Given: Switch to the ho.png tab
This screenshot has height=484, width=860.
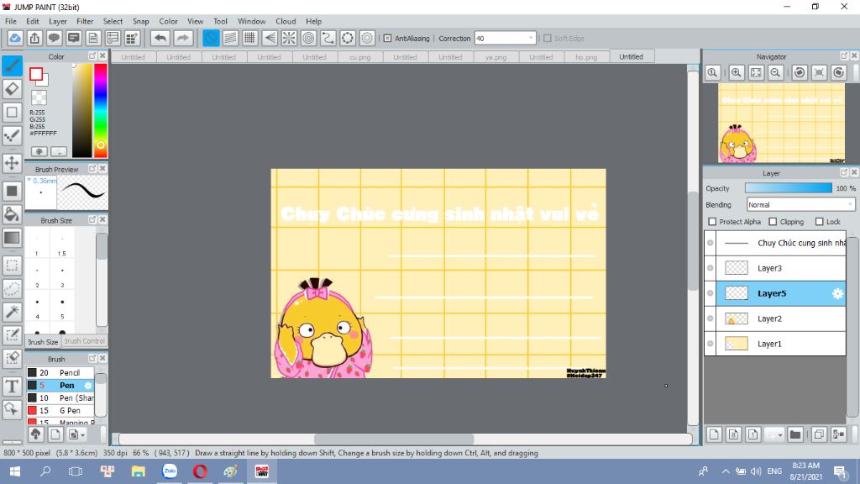Looking at the screenshot, I should point(586,57).
